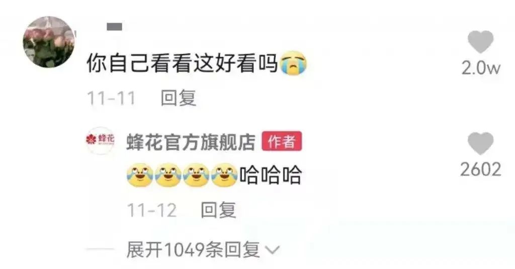Screen dimensions: 515x269
Task: Click the 哈哈哈 reply text
Action: 270,175
